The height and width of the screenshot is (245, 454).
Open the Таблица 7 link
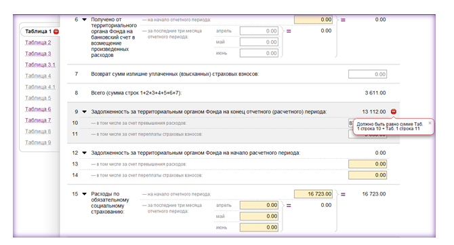tap(38, 120)
